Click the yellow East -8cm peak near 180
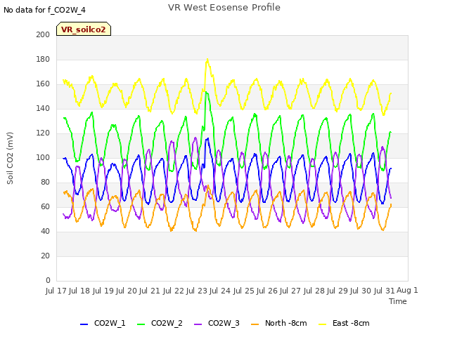Image resolution: width=450 pixels, height=337 pixels. coord(207,60)
